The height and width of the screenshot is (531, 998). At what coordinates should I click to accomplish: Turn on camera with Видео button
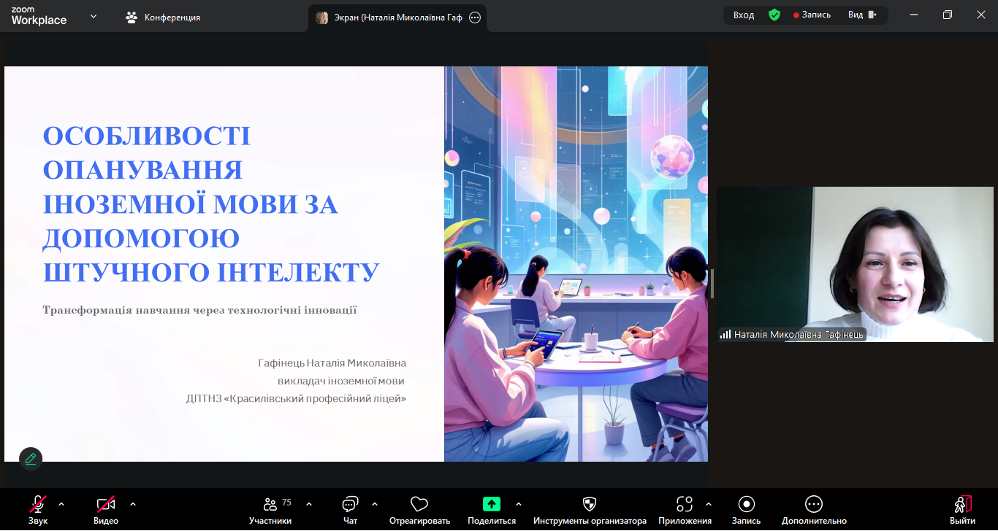(106, 504)
